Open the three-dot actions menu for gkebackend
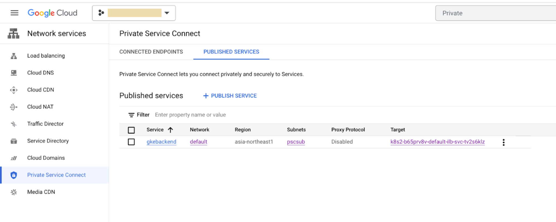 tap(503, 142)
